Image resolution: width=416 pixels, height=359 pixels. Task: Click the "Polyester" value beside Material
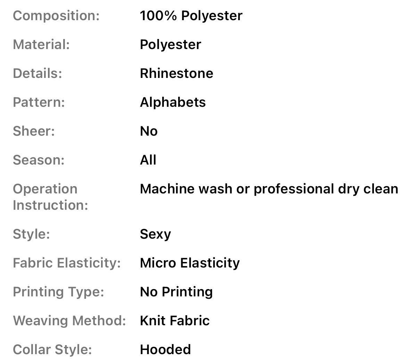tap(170, 45)
